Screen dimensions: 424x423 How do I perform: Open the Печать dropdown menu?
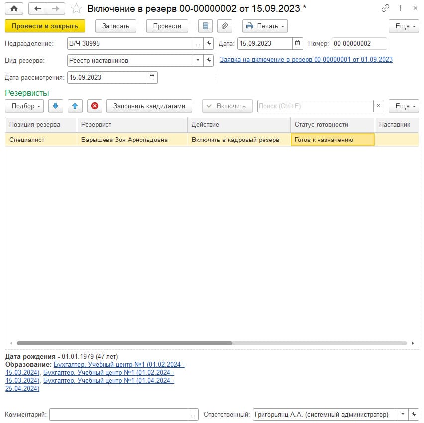coord(265,26)
